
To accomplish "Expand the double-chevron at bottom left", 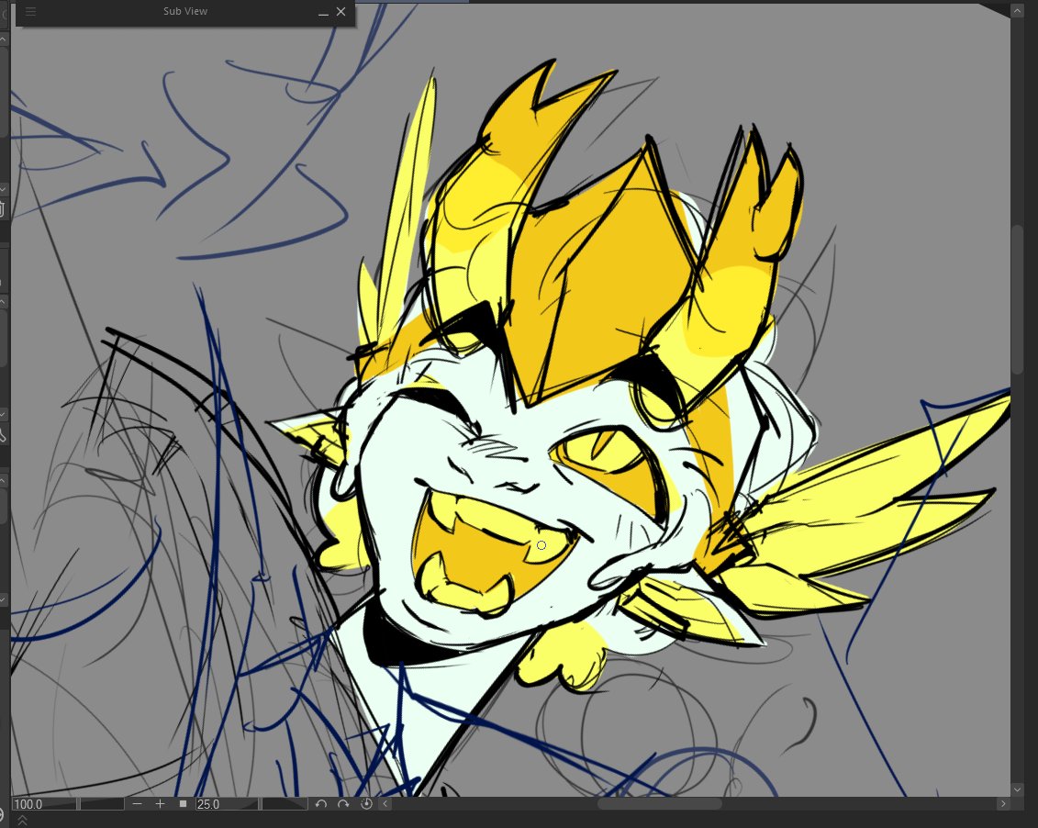I will point(22,821).
